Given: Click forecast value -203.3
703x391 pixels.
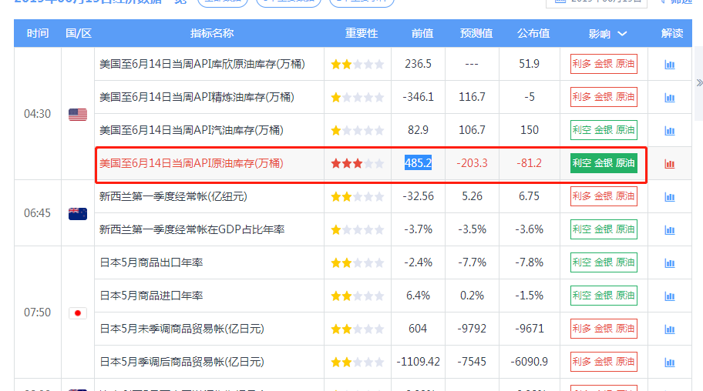Looking at the screenshot, I should coord(472,163).
